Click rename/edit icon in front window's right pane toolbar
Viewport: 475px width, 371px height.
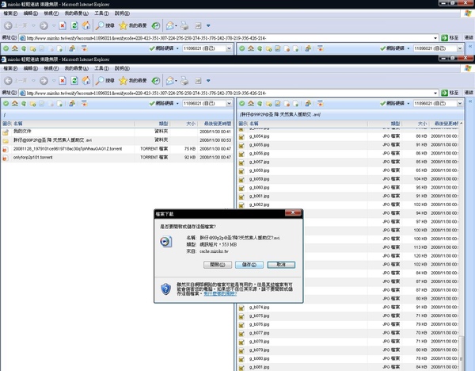(278, 103)
